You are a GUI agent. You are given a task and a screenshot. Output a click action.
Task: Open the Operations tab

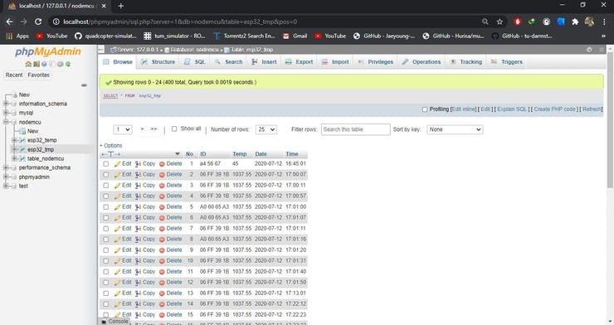point(422,62)
